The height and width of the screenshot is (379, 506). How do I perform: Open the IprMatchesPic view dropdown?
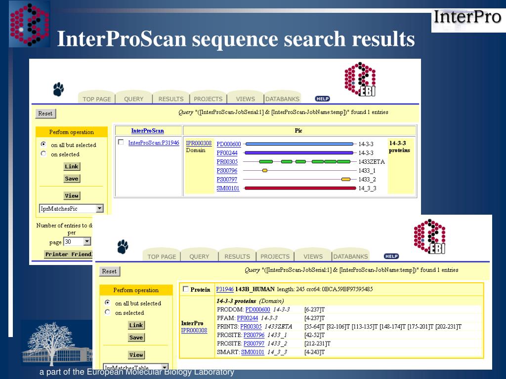71,209
